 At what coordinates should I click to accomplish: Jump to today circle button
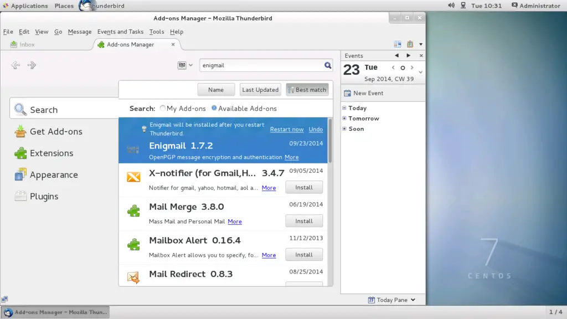(x=403, y=68)
